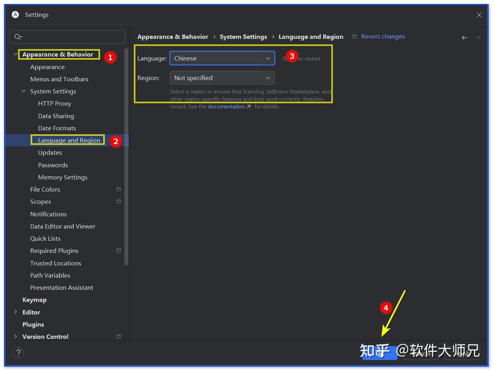Click the Android Studio logo in title bar
Screen dimensions: 493x371
coord(15,15)
